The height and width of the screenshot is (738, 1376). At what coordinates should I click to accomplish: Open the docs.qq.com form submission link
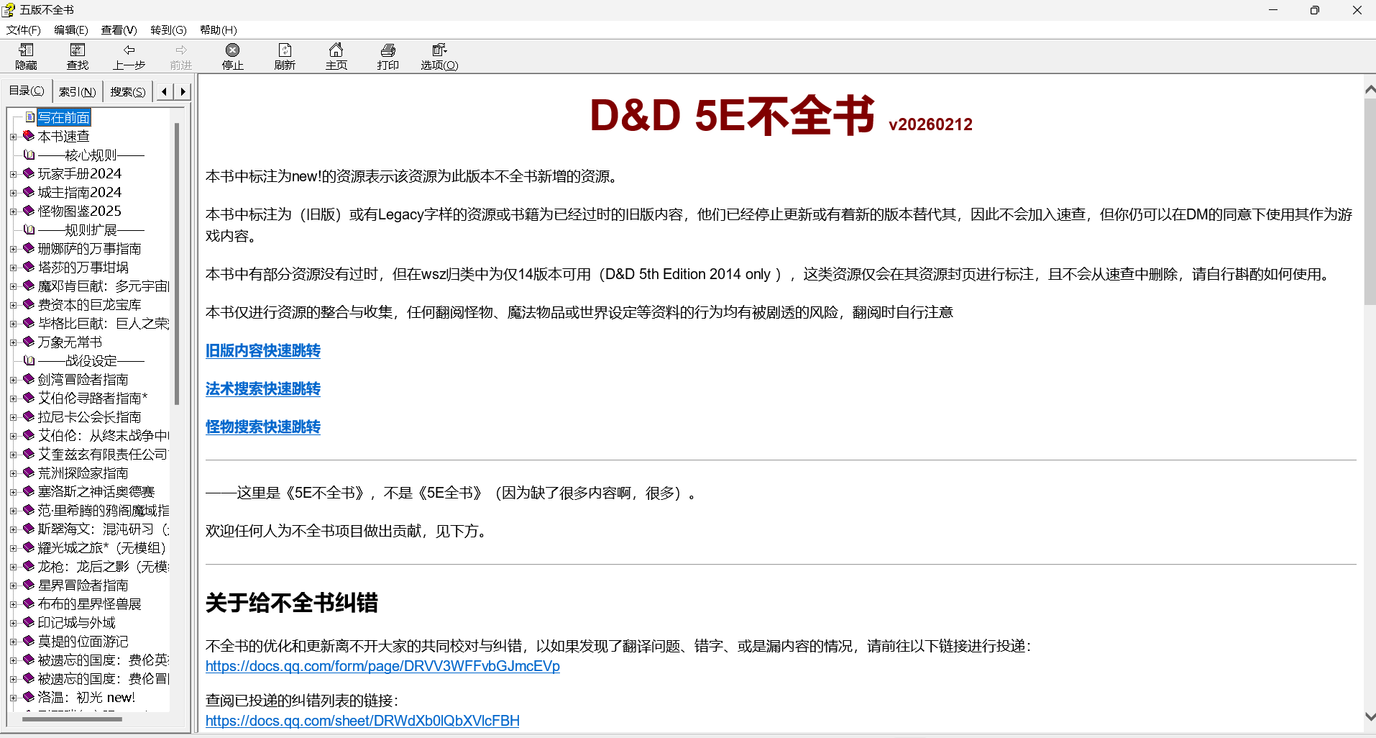[382, 666]
